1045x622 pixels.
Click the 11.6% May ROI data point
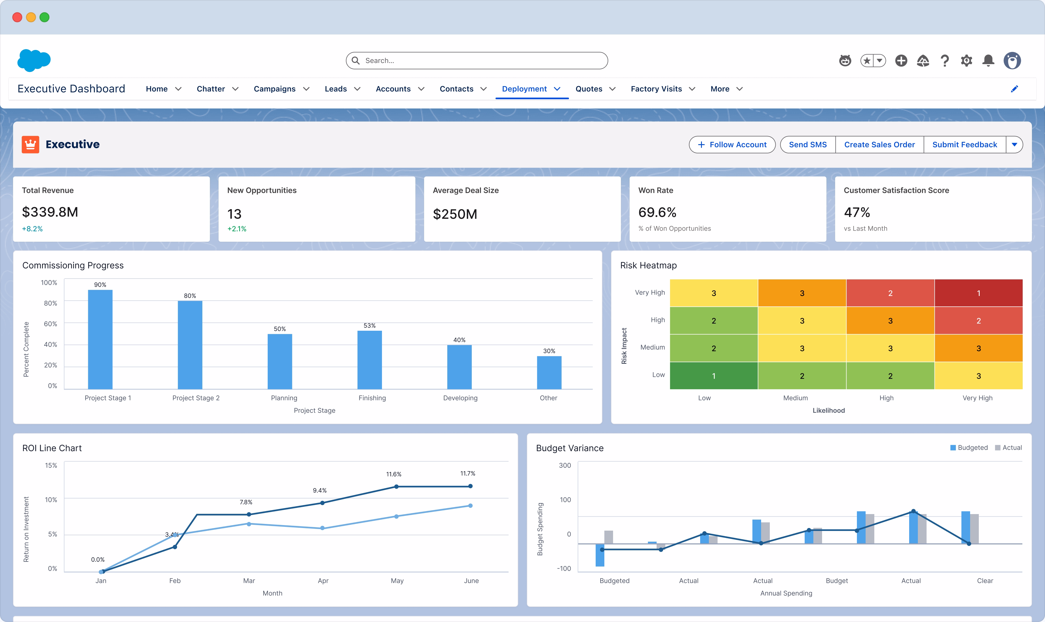click(x=396, y=487)
